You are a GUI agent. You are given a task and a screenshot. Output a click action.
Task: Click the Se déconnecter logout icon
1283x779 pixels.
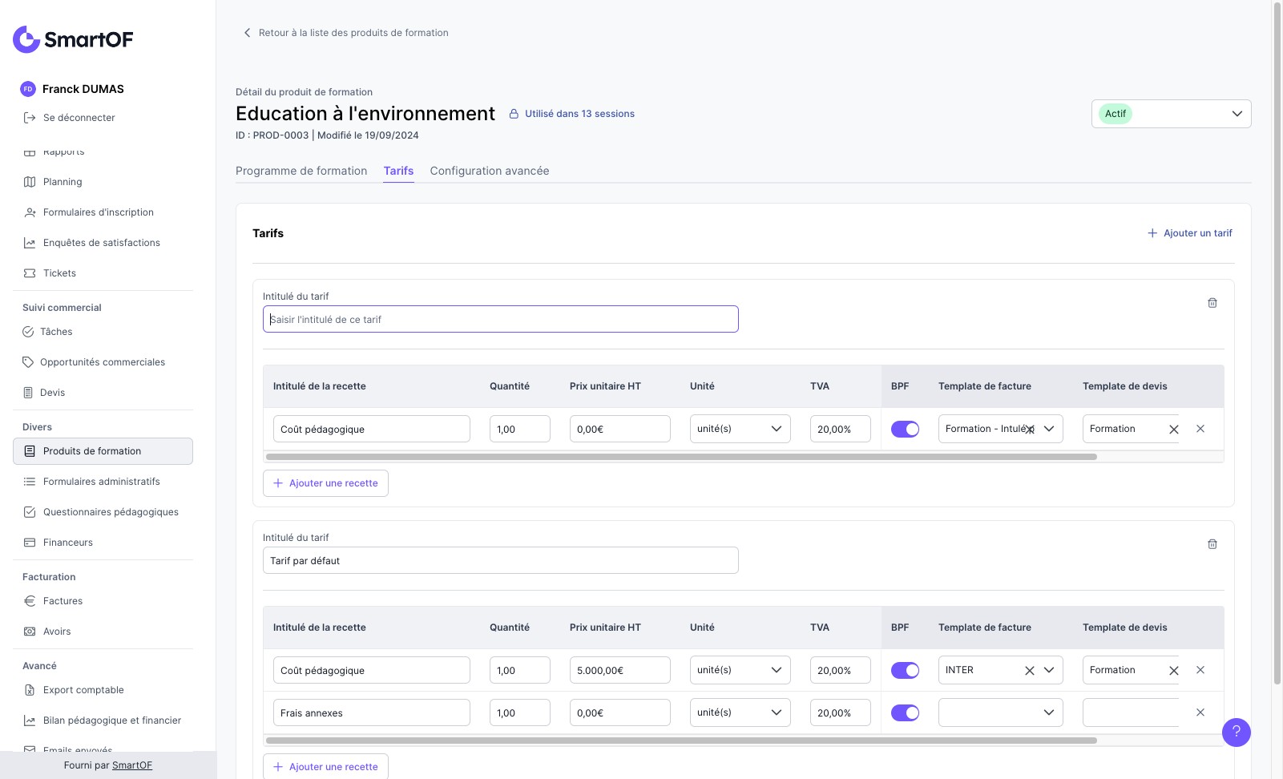[30, 118]
